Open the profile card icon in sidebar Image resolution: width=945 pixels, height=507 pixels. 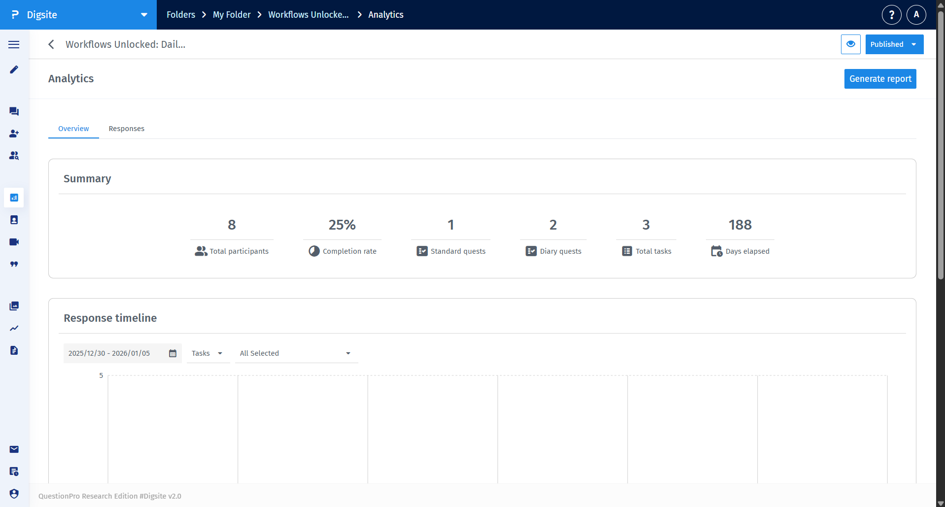tap(14, 220)
